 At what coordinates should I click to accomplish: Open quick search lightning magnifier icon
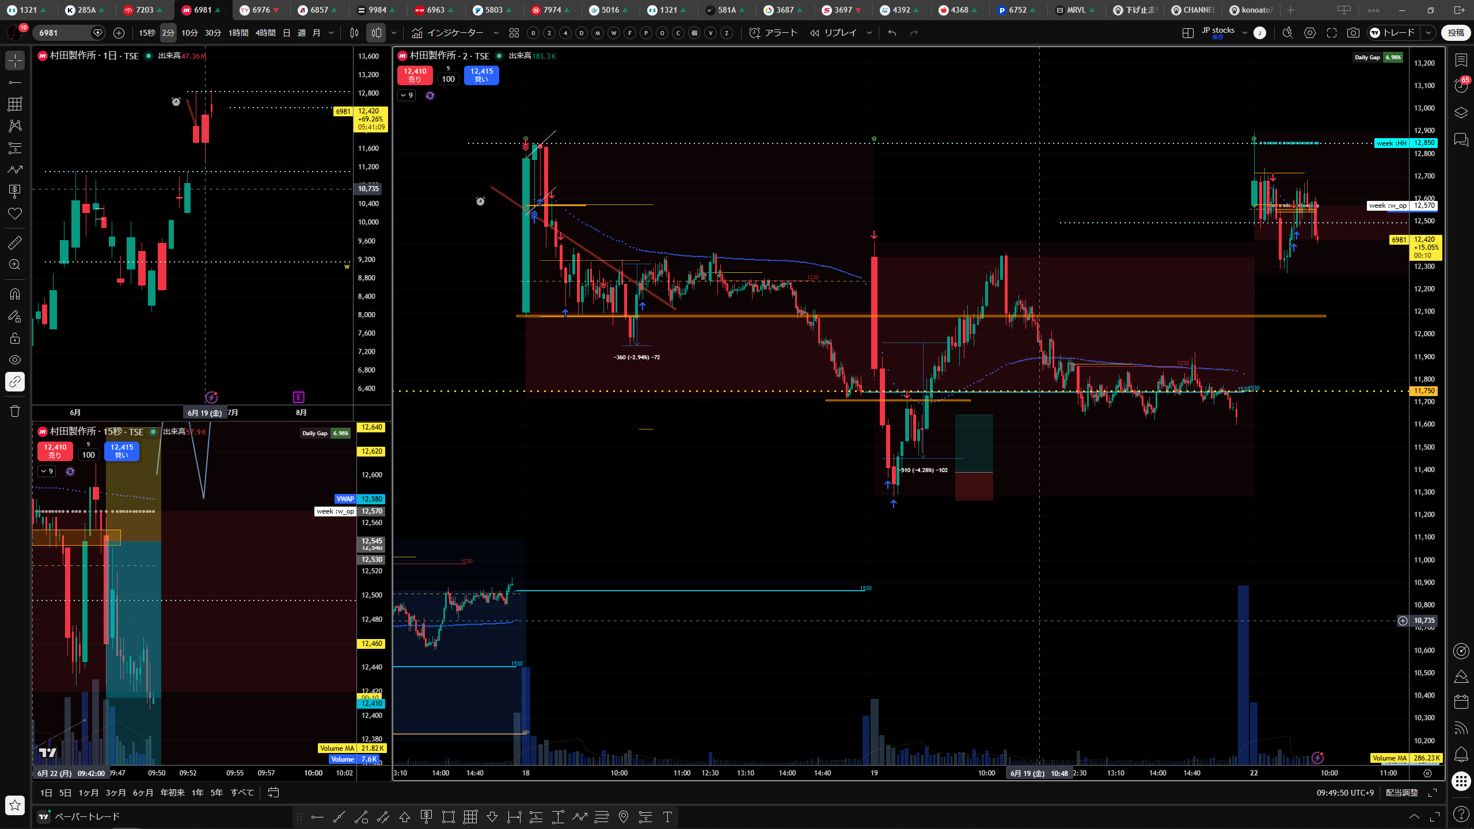click(x=1287, y=33)
